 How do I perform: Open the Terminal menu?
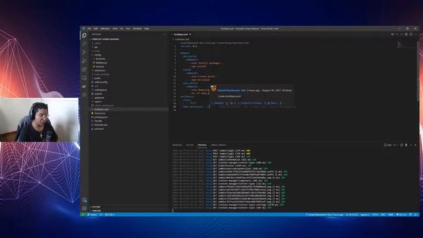pyautogui.click(x=137, y=28)
